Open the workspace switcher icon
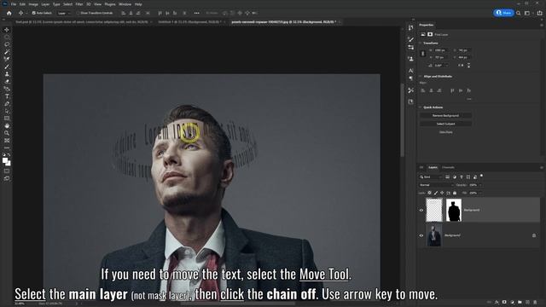 click(x=527, y=13)
